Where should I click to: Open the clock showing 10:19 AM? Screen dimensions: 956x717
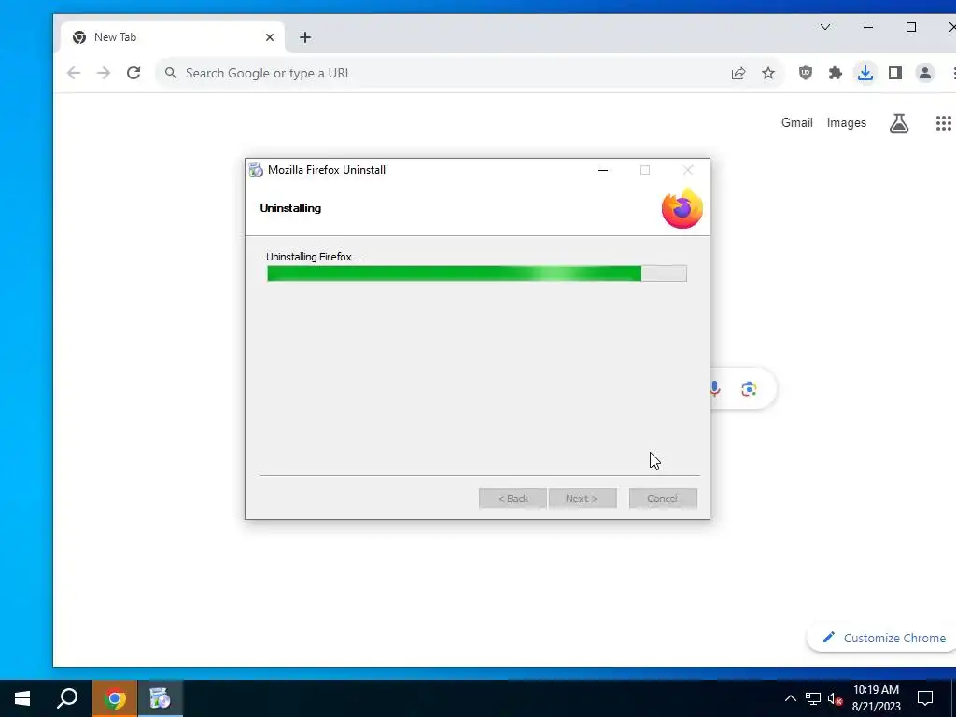coord(876,698)
